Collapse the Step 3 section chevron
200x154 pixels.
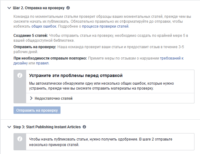point(9,127)
